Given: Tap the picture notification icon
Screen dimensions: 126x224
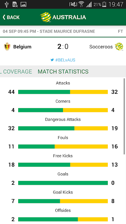Looking at the screenshot, I should 23,5.
